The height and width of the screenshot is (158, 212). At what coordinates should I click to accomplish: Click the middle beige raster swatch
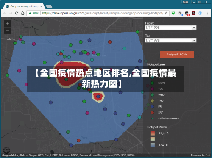[x=153, y=139]
